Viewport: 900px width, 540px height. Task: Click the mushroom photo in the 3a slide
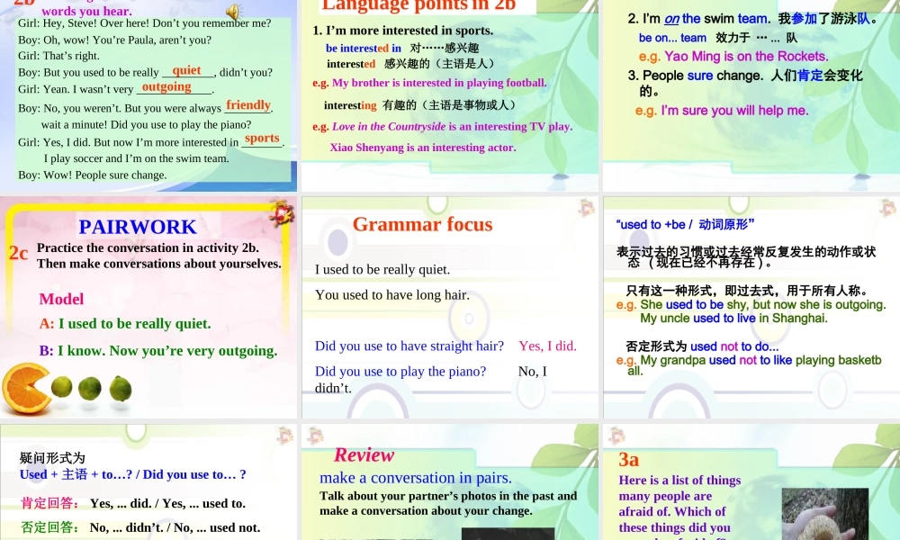tap(824, 514)
